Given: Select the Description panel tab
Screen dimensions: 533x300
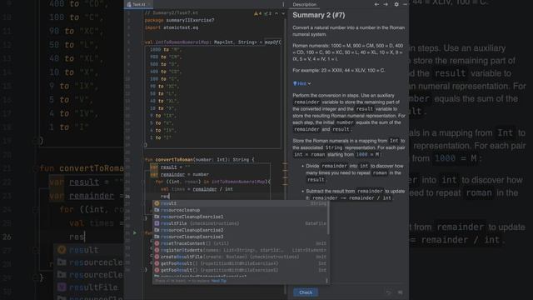Looking at the screenshot, I should pos(304,4).
